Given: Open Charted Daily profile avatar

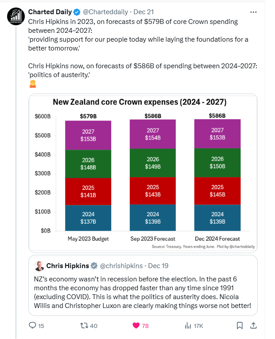Looking at the screenshot, I should (15, 16).
